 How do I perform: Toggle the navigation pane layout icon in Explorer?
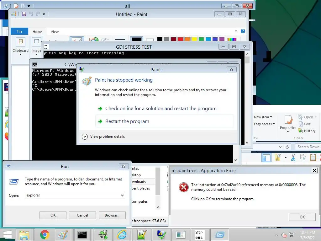tap(266, 158)
